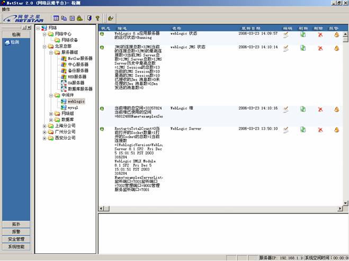Click the yellow padlock toolbar icon
The width and height of the screenshot is (349, 261).
(x=79, y=18)
